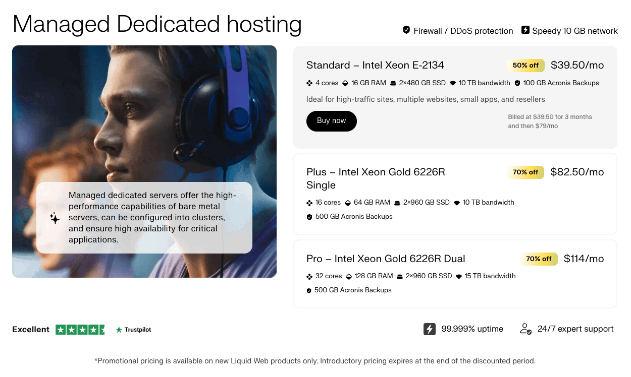Open the Trustpilot logo link
Screen dimensions: 631x377
(133, 330)
